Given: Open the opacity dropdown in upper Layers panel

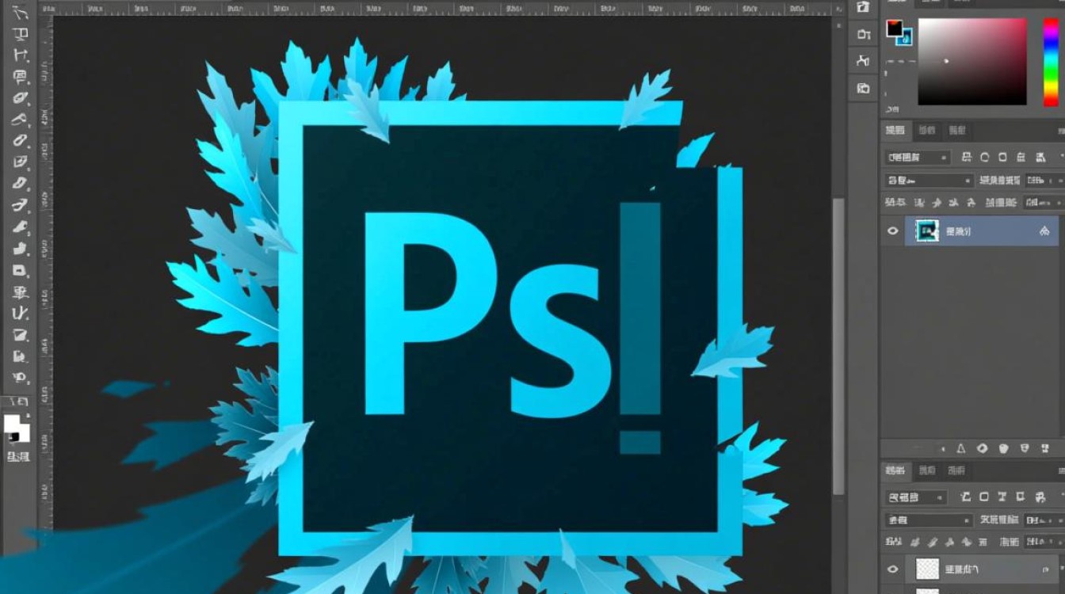Looking at the screenshot, I should (x=1044, y=181).
